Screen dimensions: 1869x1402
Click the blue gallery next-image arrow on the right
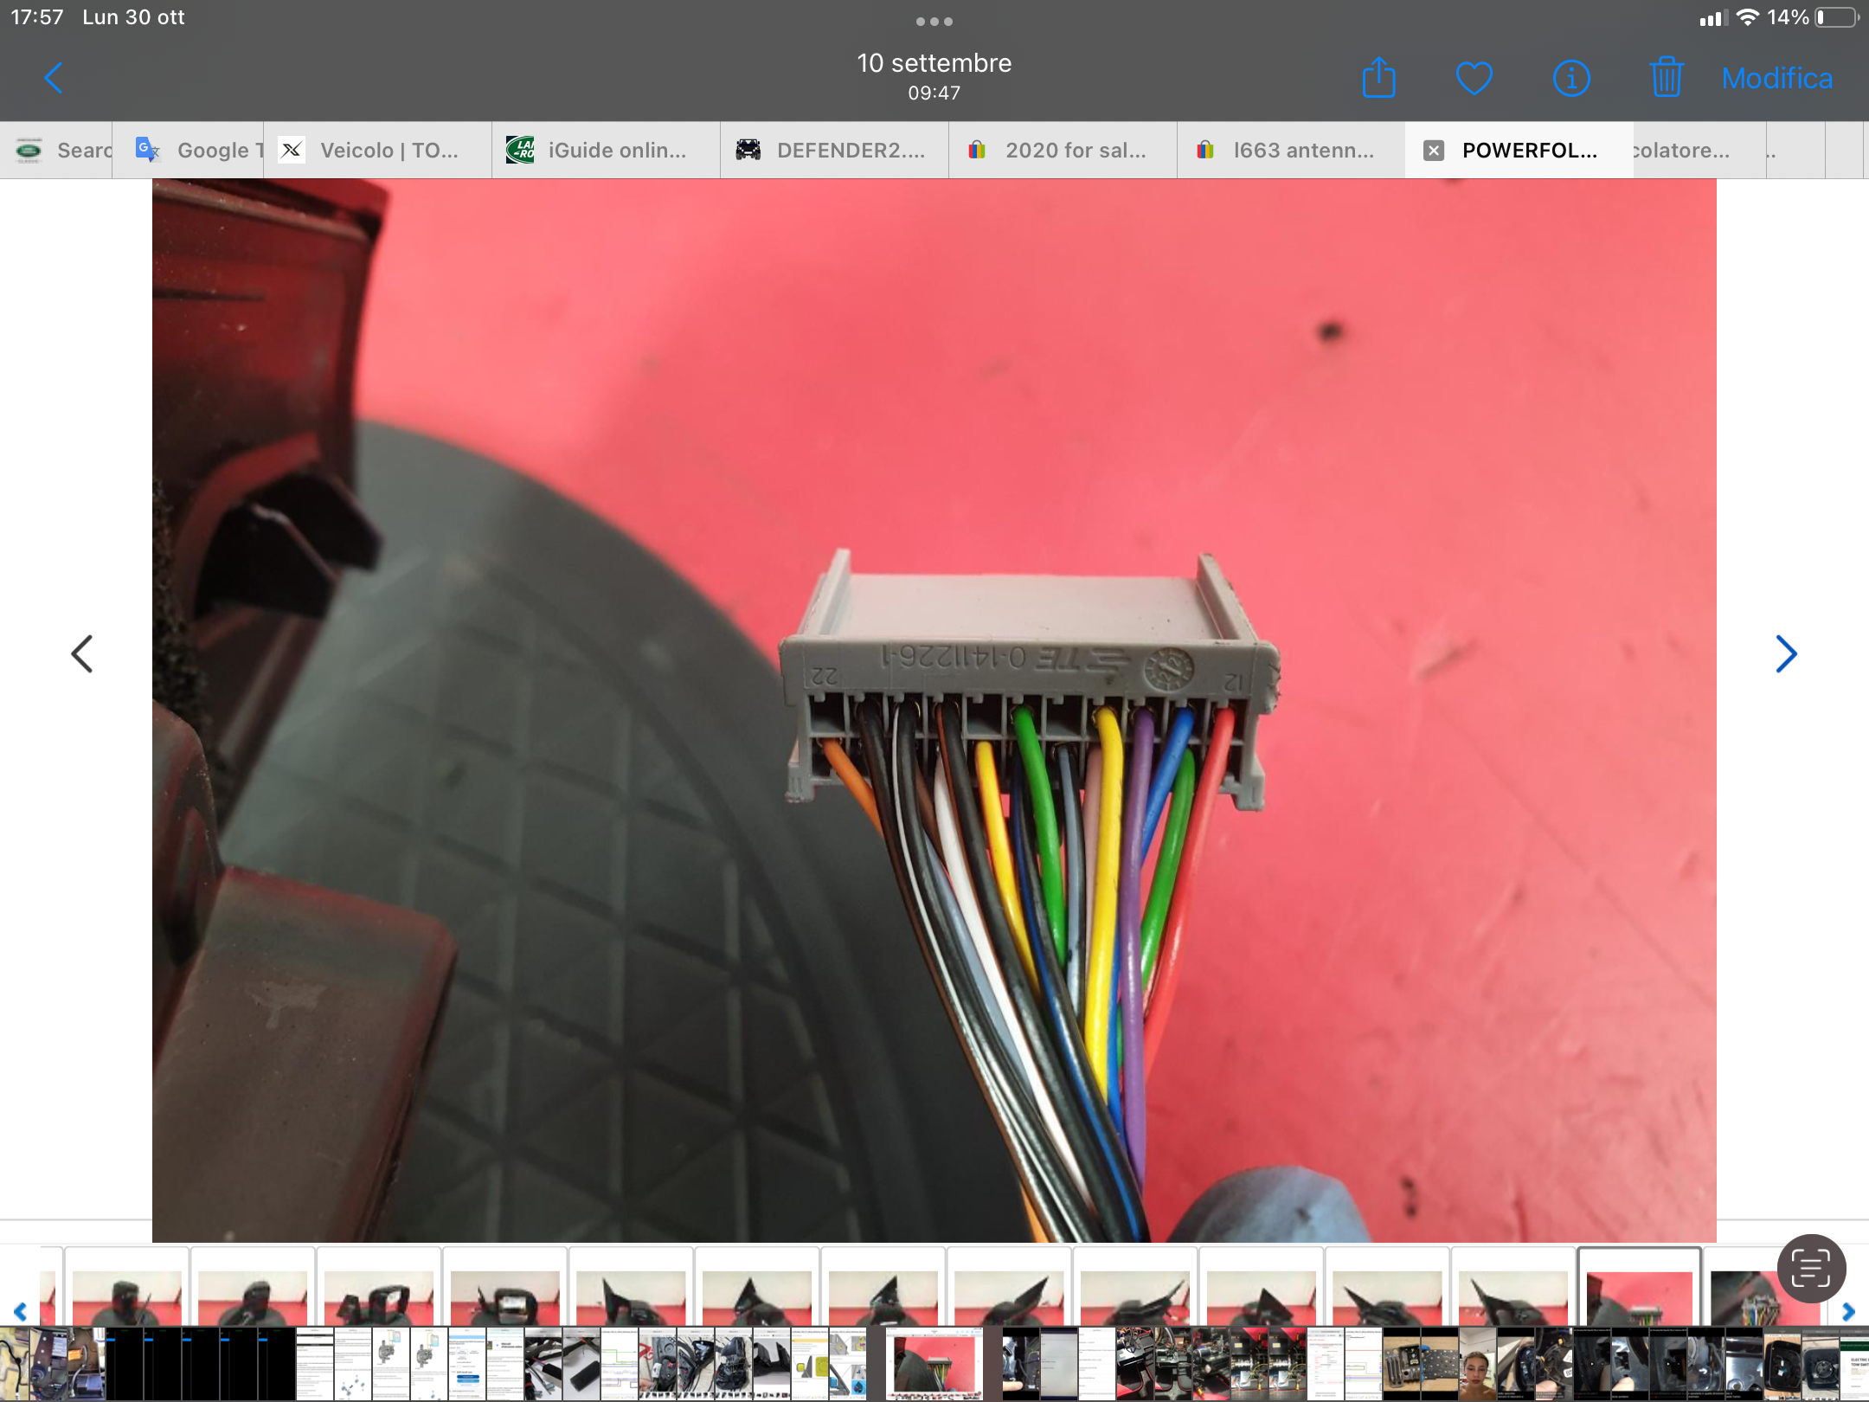pos(1786,653)
